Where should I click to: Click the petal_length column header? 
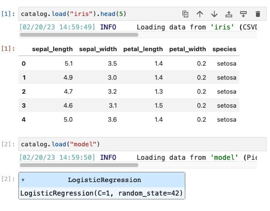[143, 49]
